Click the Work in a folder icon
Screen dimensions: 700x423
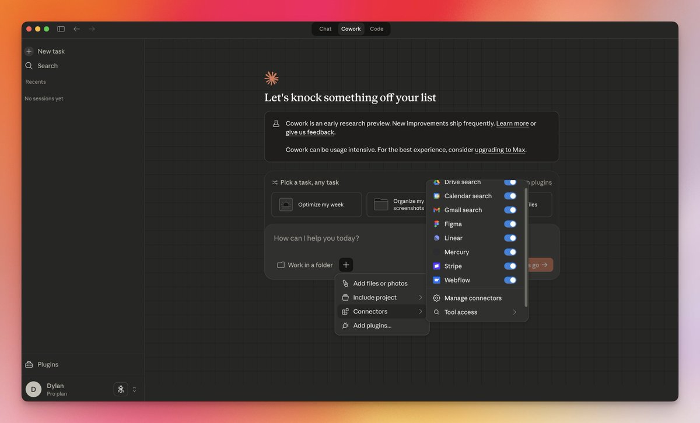[281, 265]
